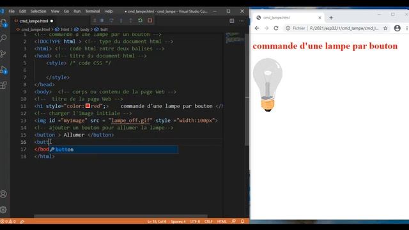Click the debug status bar icon

tap(22, 222)
